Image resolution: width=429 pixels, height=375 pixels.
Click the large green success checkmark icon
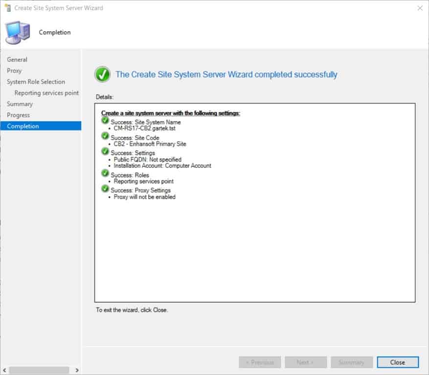[102, 74]
